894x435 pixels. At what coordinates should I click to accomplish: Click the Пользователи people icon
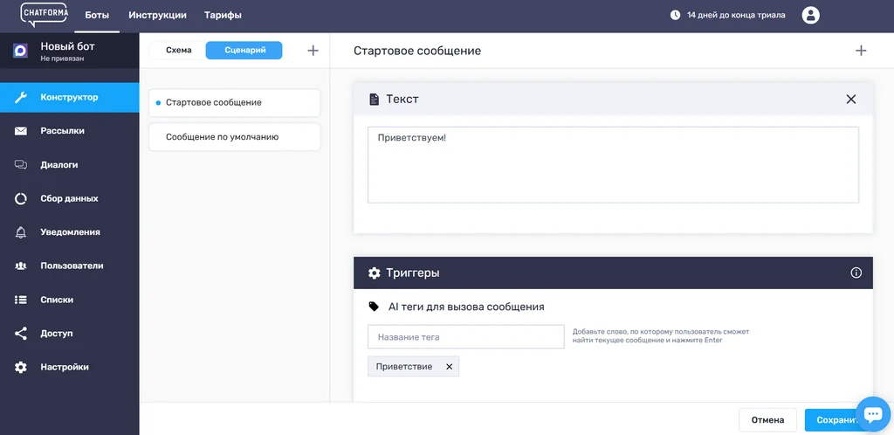[x=21, y=266]
